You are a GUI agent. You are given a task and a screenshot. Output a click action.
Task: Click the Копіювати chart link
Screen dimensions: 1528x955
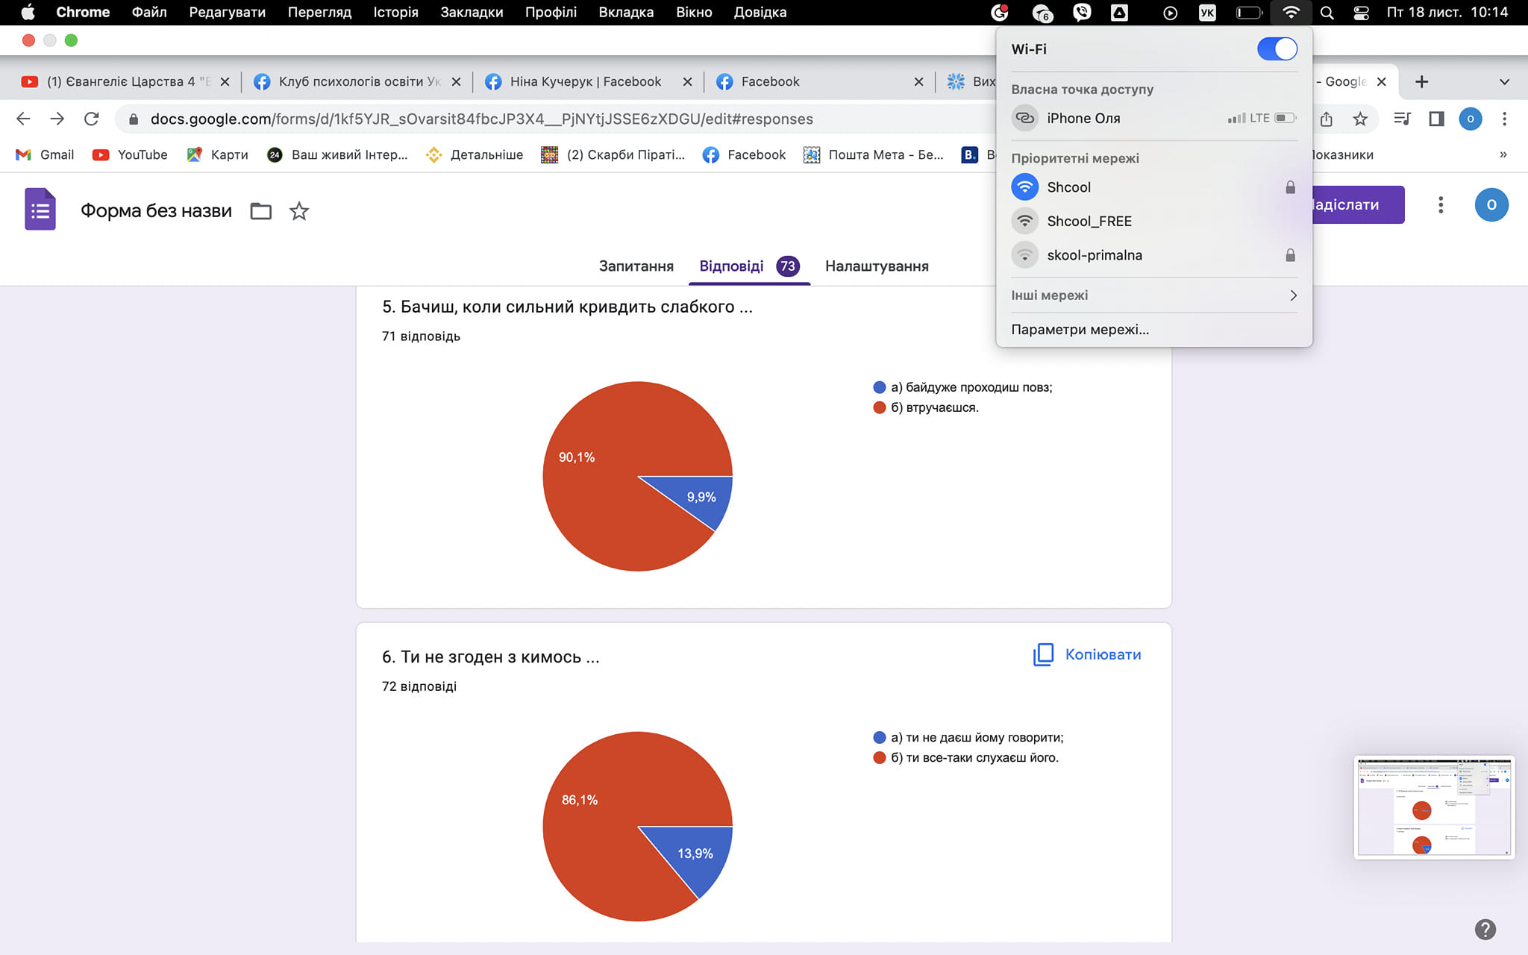[x=1103, y=654]
